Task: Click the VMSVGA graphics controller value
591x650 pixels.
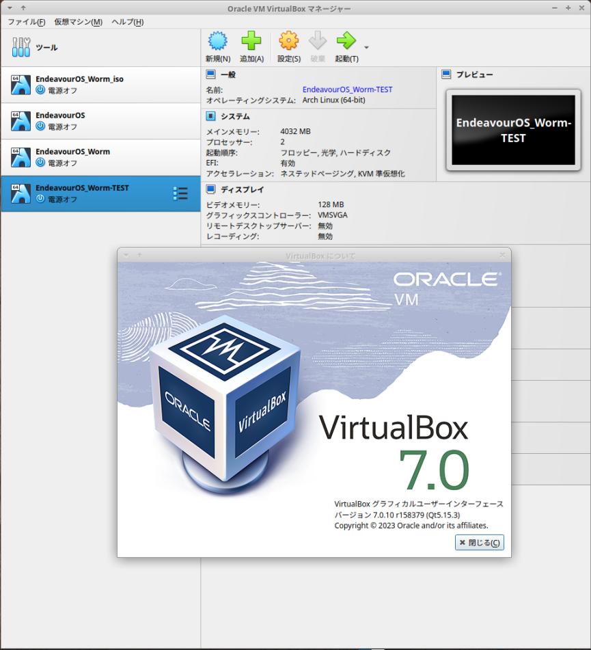Action: (332, 215)
